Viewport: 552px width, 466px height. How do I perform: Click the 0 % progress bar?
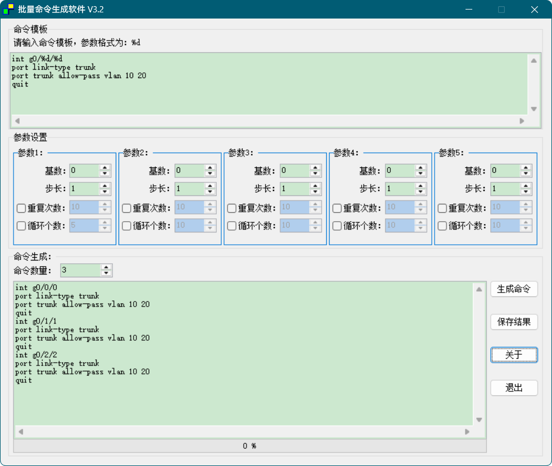point(249,446)
